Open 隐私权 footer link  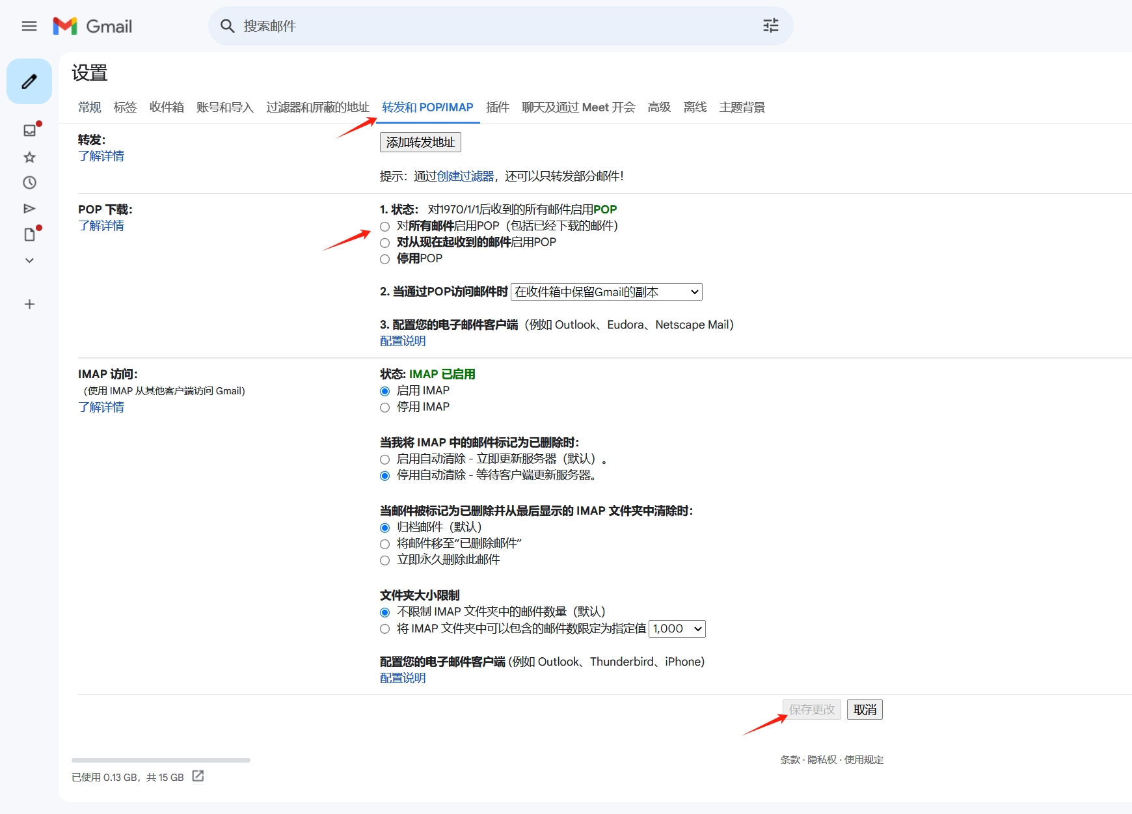coord(822,760)
